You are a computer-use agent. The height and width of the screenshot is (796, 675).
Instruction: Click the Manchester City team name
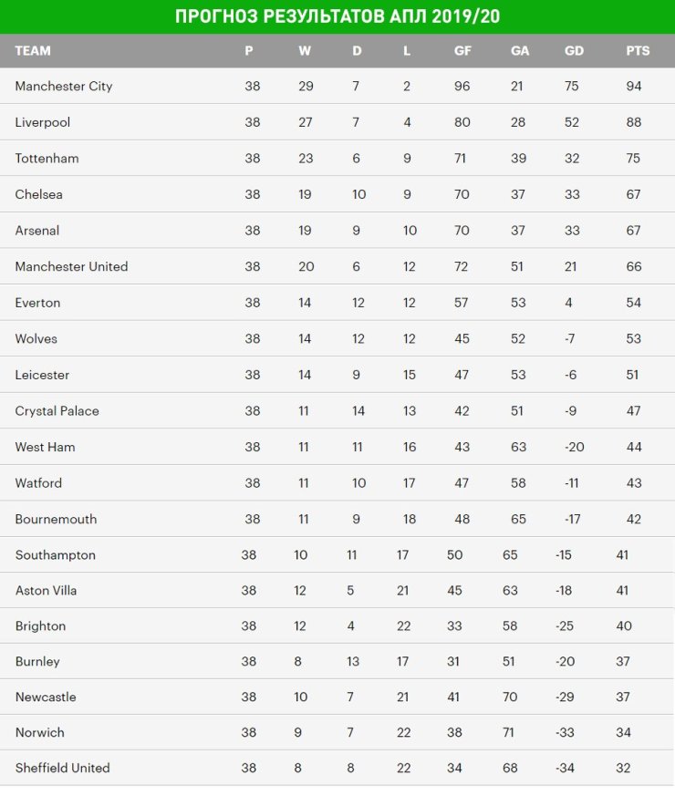click(x=64, y=87)
